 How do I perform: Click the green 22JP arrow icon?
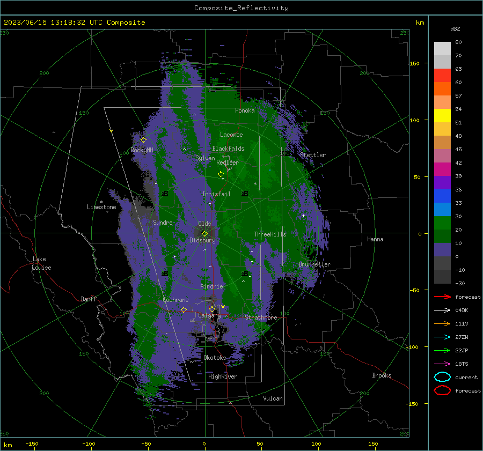click(442, 350)
